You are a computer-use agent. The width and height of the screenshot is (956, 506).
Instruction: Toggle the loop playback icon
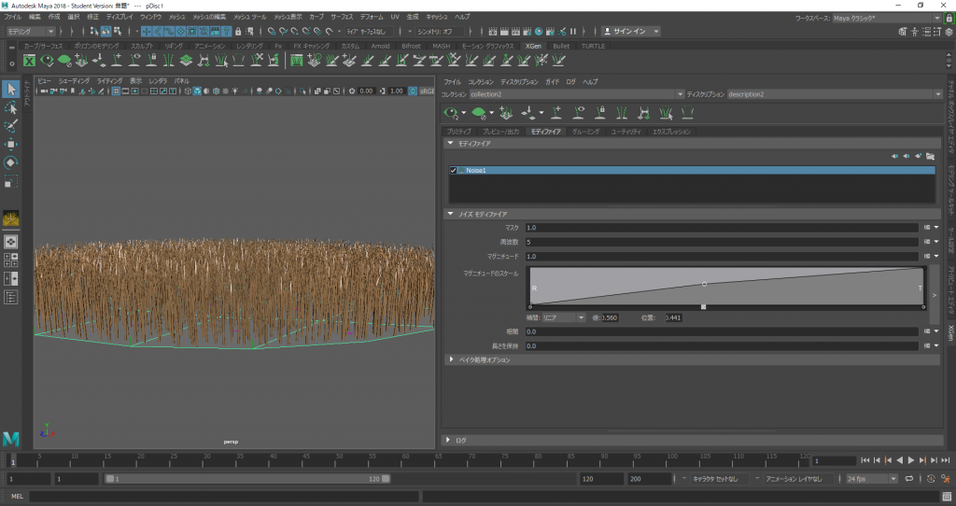click(908, 478)
